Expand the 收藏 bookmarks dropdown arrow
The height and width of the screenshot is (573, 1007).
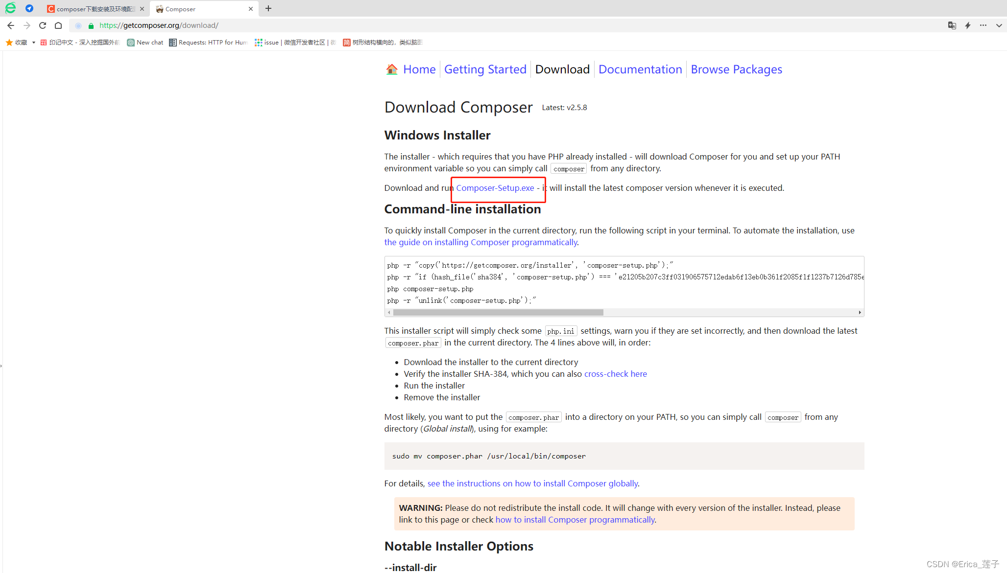[x=33, y=43]
